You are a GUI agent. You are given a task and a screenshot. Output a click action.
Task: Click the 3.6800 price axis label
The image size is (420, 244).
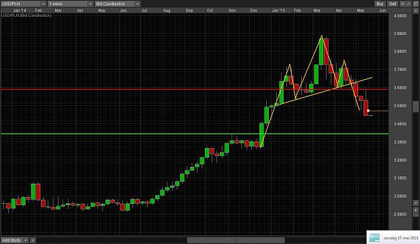pos(400,88)
